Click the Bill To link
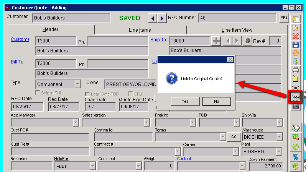 point(18,62)
